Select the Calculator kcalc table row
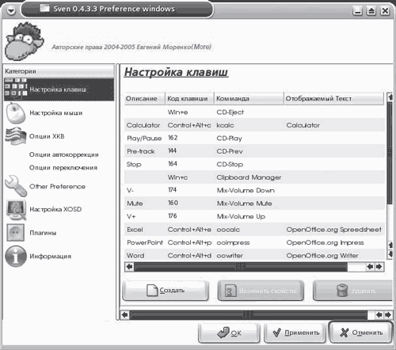 tap(254, 125)
